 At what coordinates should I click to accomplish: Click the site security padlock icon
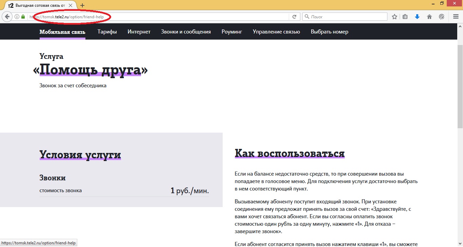click(x=22, y=16)
